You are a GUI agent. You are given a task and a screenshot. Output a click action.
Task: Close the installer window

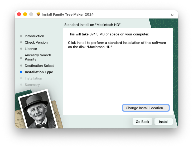(19, 14)
